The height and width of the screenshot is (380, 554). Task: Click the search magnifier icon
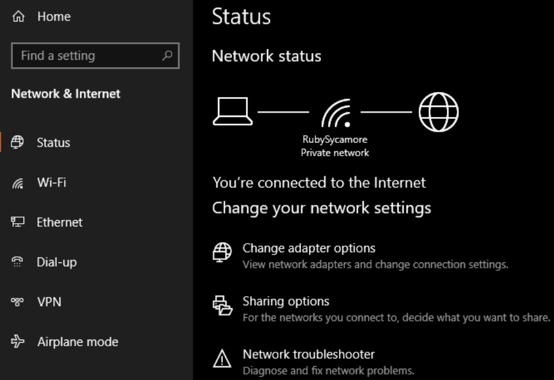[x=167, y=55]
